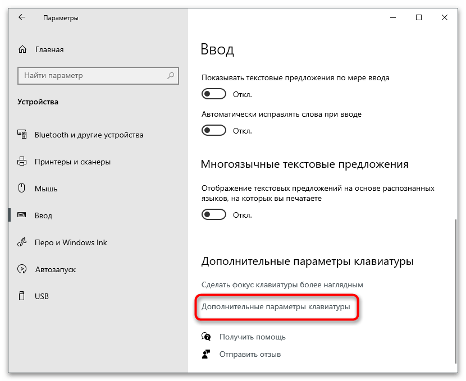
Task: Select the pen icon for Windows Ink
Action: (x=22, y=242)
